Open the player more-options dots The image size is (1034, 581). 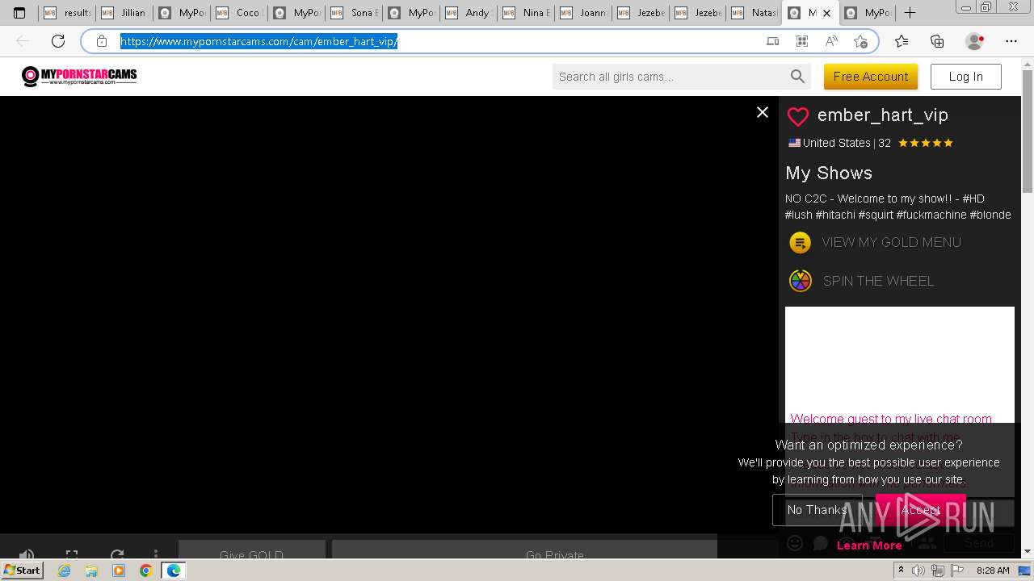(156, 554)
